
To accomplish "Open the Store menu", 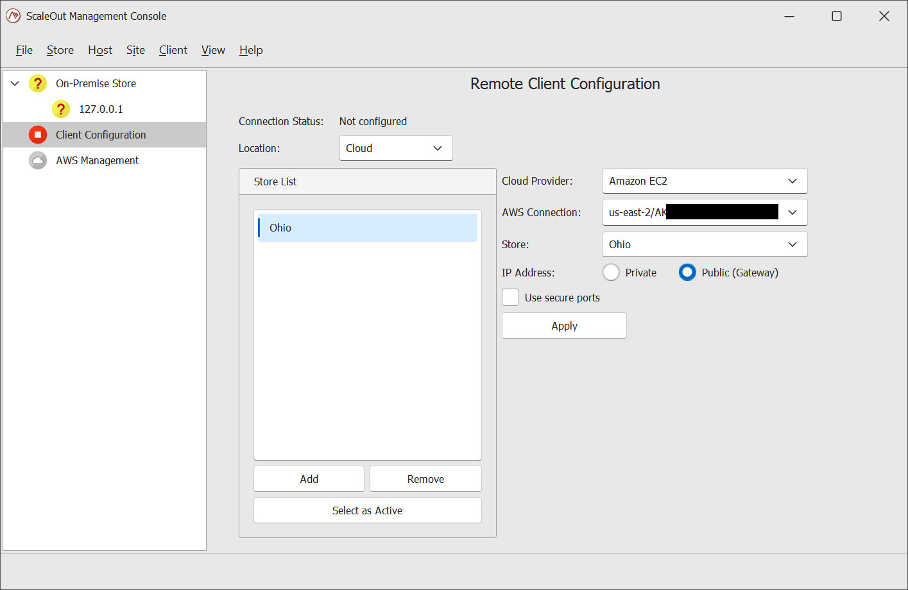I will (60, 50).
